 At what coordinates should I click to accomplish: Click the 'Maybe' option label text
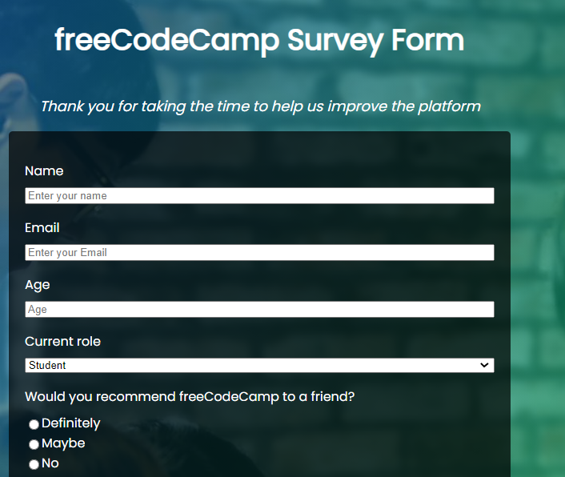(63, 443)
